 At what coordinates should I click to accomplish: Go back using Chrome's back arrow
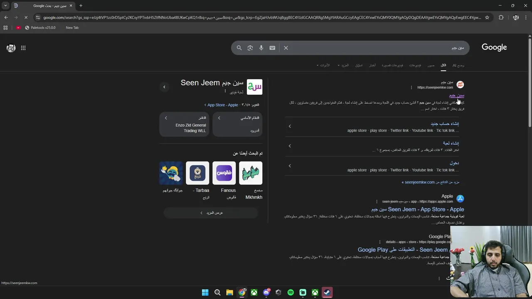[x=6, y=17]
